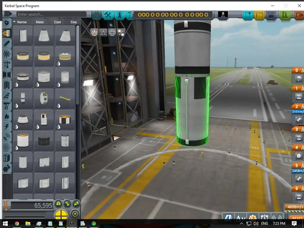This screenshot has width=304, height=228.
Task: Open the load vessel folder
Action: 259,15
